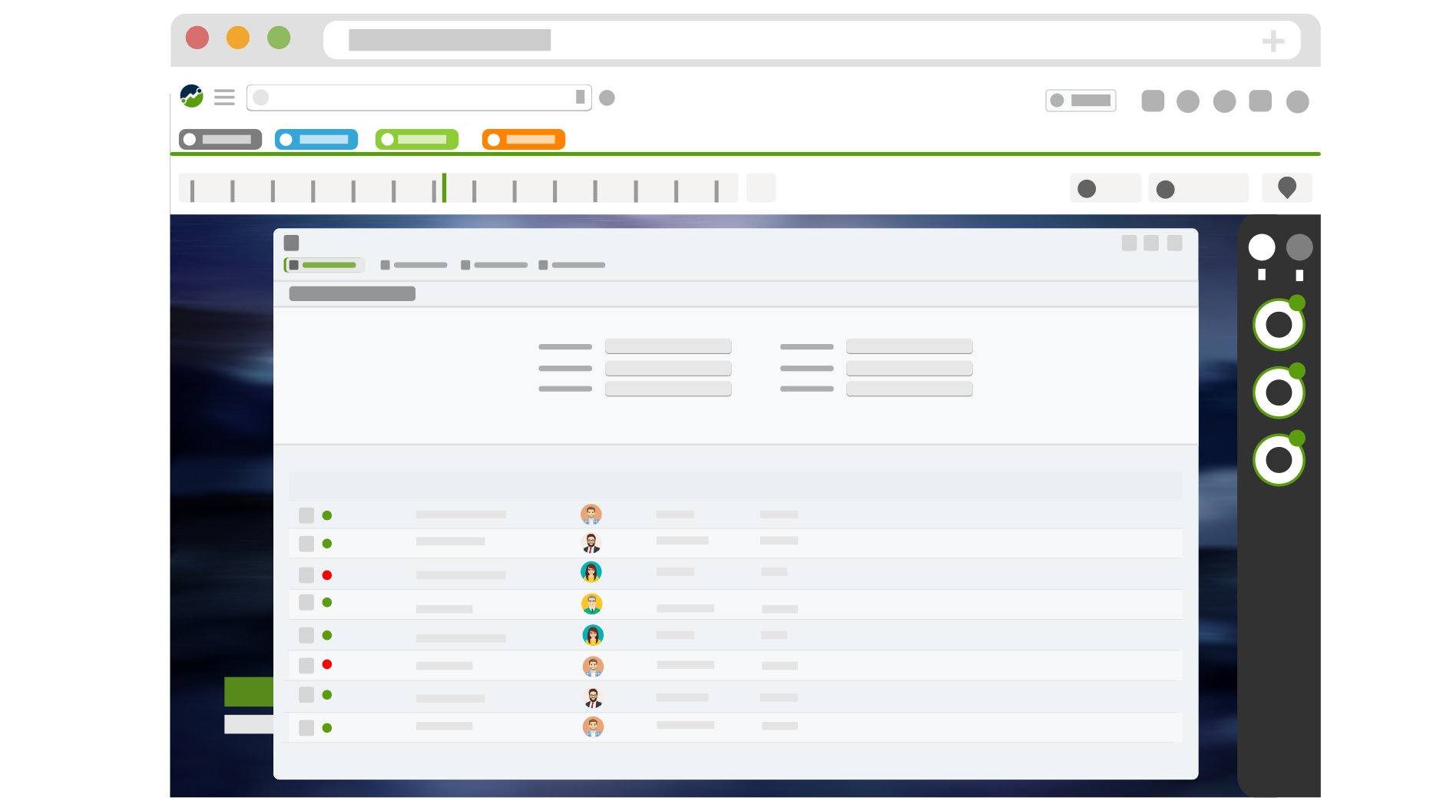Click the green status dot in the first row
Viewport: 1453px width, 811px height.
pos(327,515)
